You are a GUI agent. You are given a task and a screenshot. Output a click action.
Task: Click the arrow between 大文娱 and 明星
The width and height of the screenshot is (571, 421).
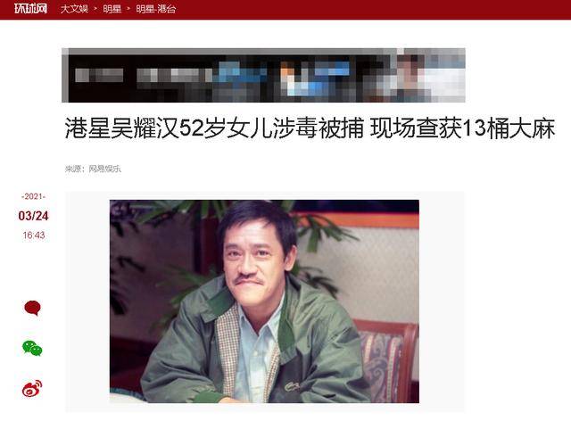point(95,9)
